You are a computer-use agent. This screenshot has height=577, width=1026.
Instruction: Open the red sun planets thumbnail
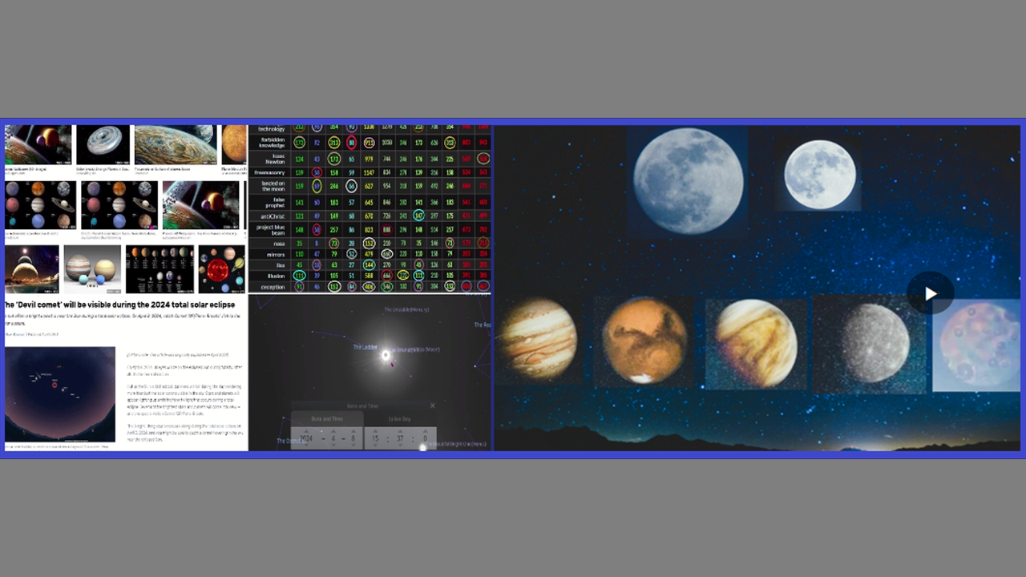click(221, 269)
